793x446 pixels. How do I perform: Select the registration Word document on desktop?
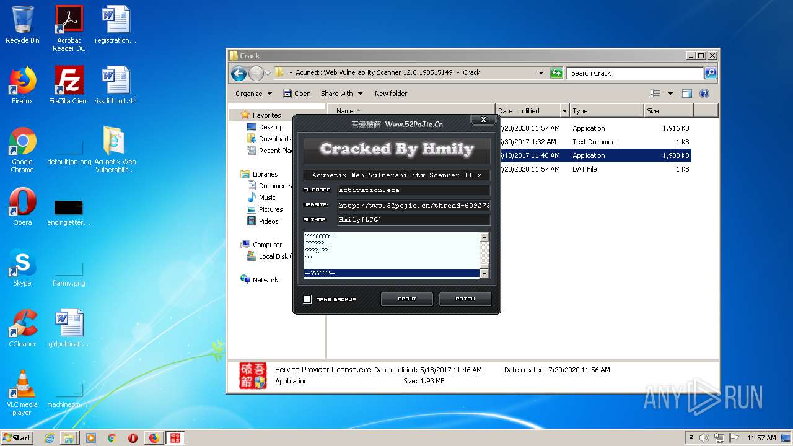coord(115,25)
